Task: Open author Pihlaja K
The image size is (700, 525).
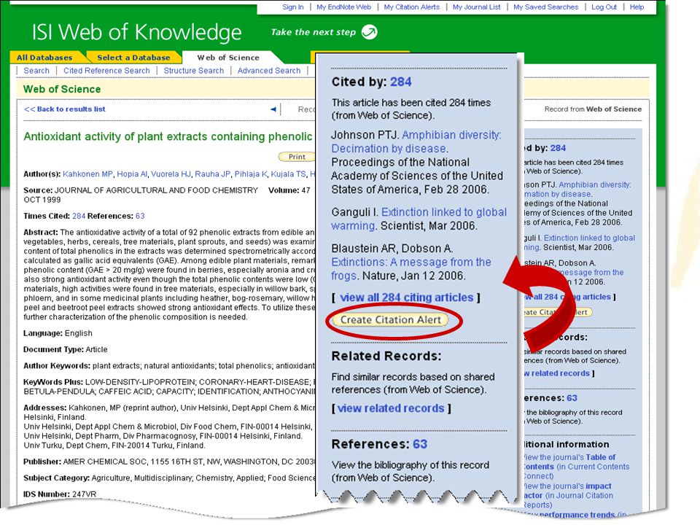Action: click(250, 174)
